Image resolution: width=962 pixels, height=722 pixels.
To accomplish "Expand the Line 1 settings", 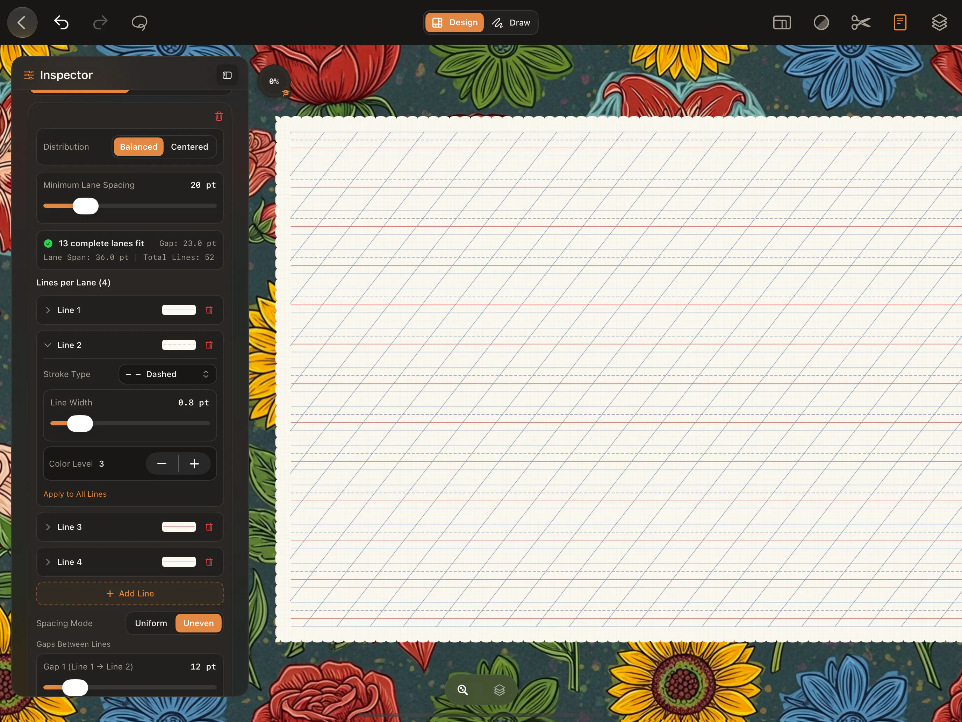I will point(48,310).
